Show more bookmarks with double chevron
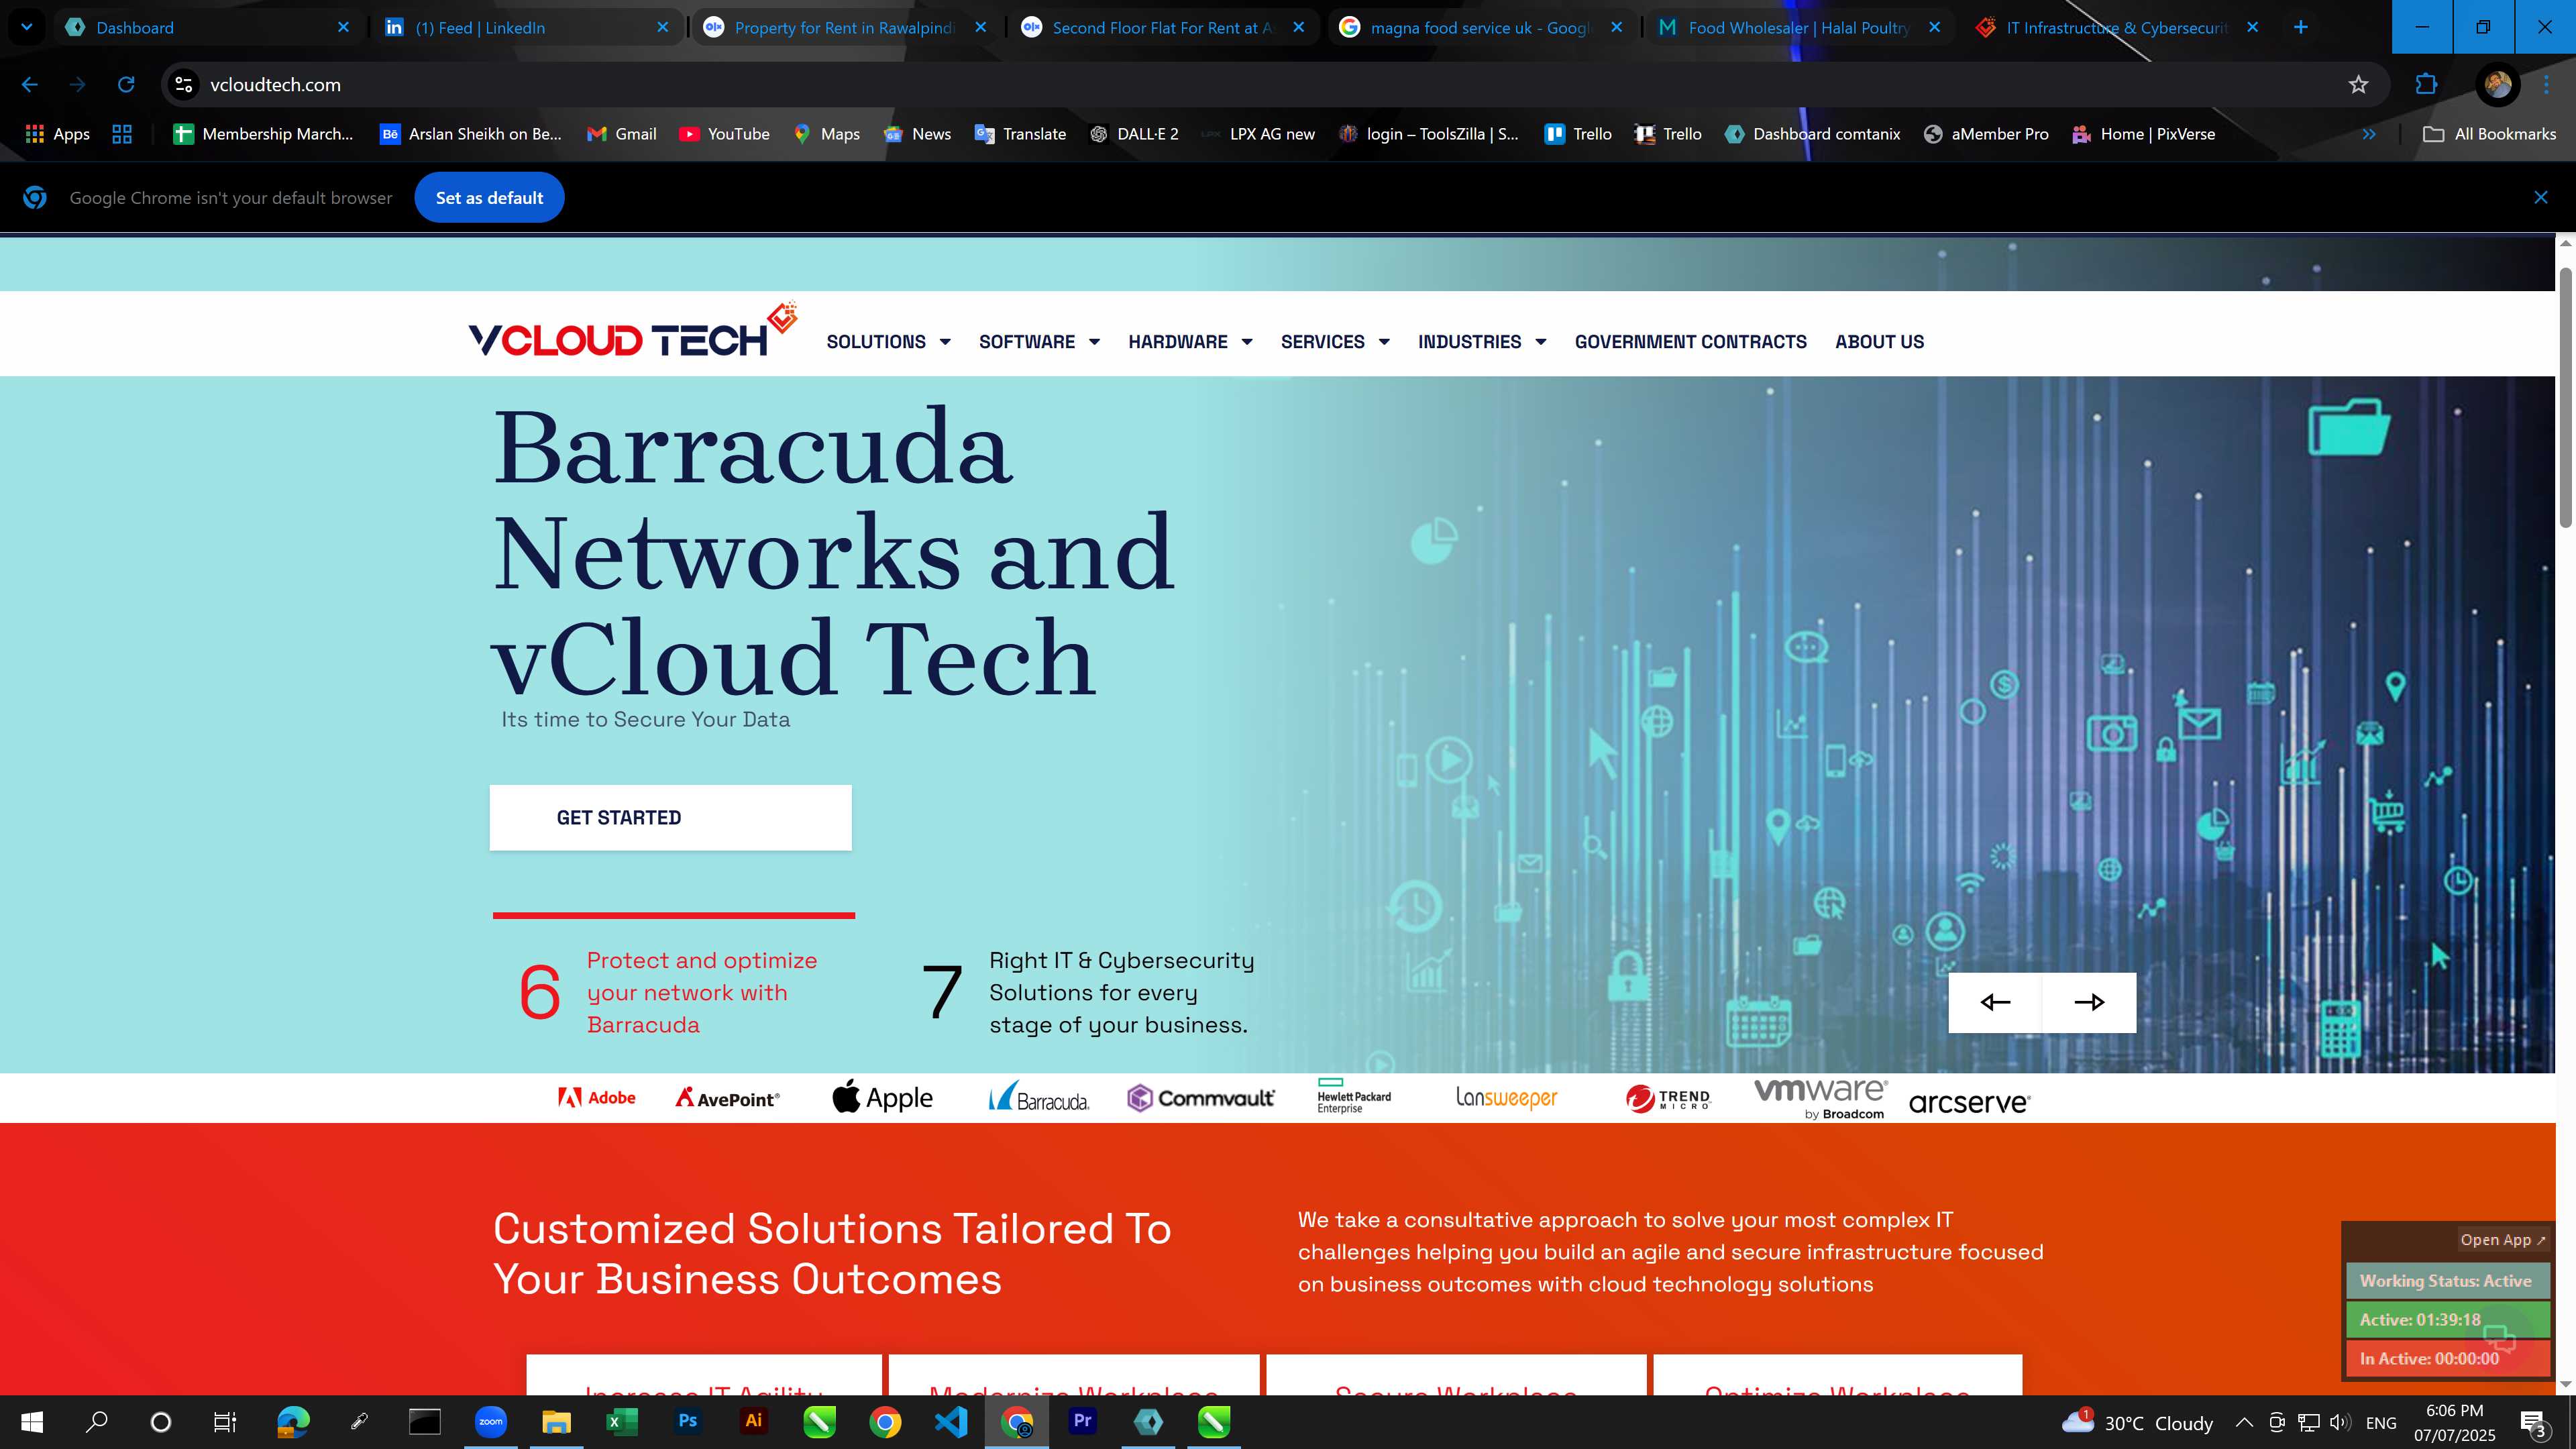 (2368, 134)
